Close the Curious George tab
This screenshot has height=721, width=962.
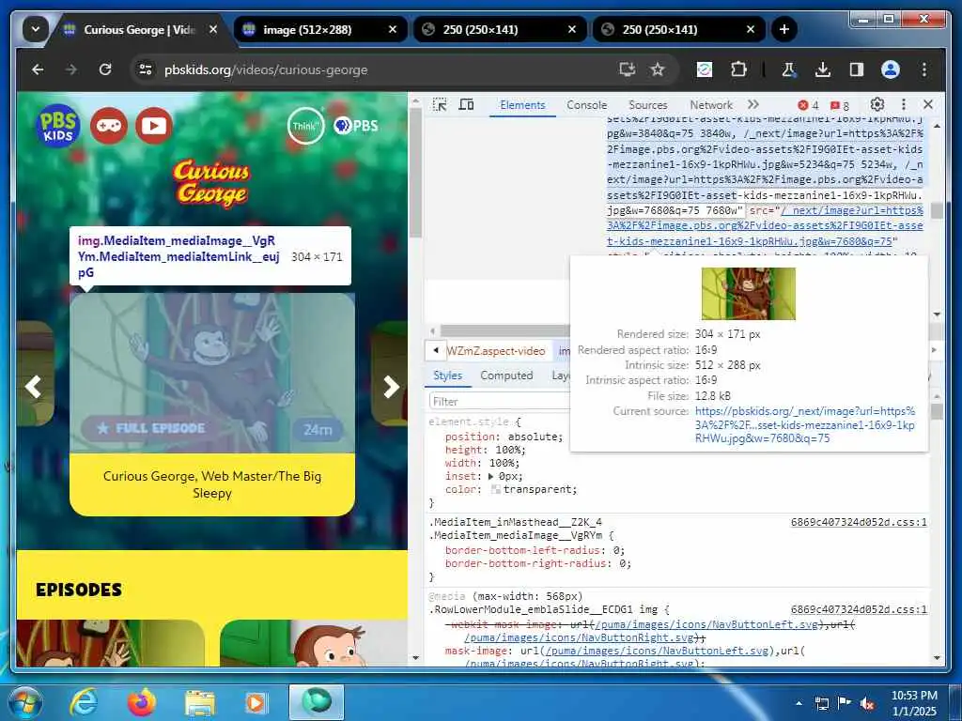click(213, 29)
